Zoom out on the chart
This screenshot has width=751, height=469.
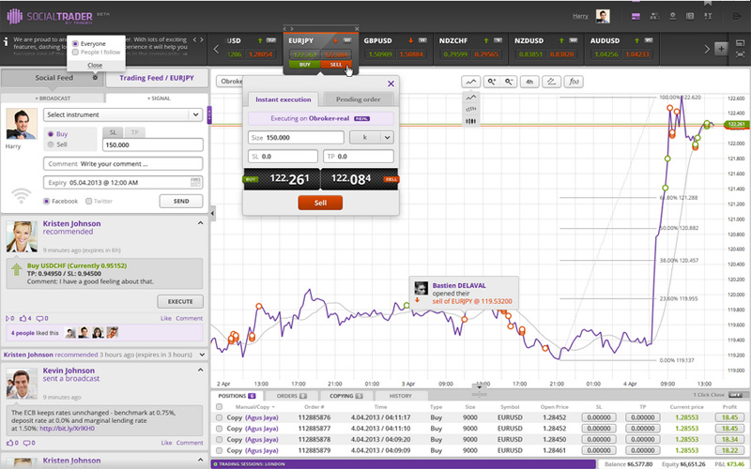click(509, 82)
